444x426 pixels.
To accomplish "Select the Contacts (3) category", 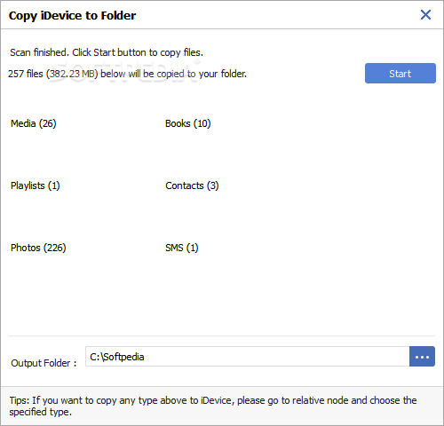I will 192,185.
